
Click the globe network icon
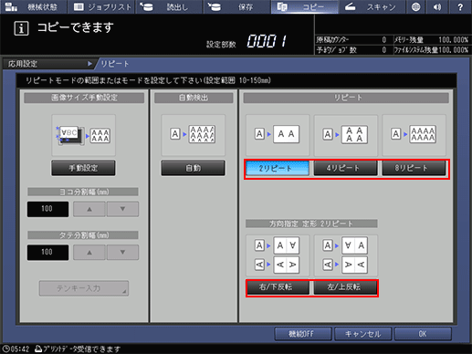click(x=415, y=6)
